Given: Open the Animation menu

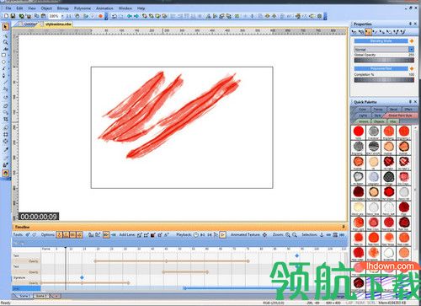Looking at the screenshot, I should (104, 8).
